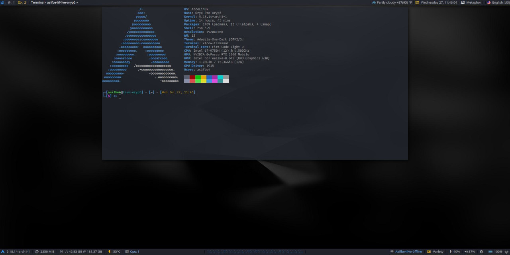Click the 55°C temperature indicator

click(x=114, y=252)
